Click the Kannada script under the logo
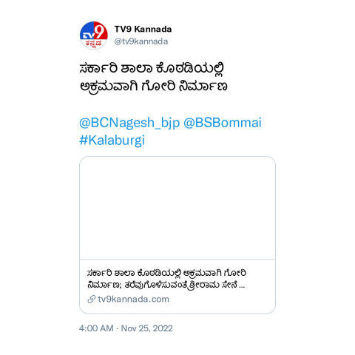The height and width of the screenshot is (355, 355). click(94, 44)
